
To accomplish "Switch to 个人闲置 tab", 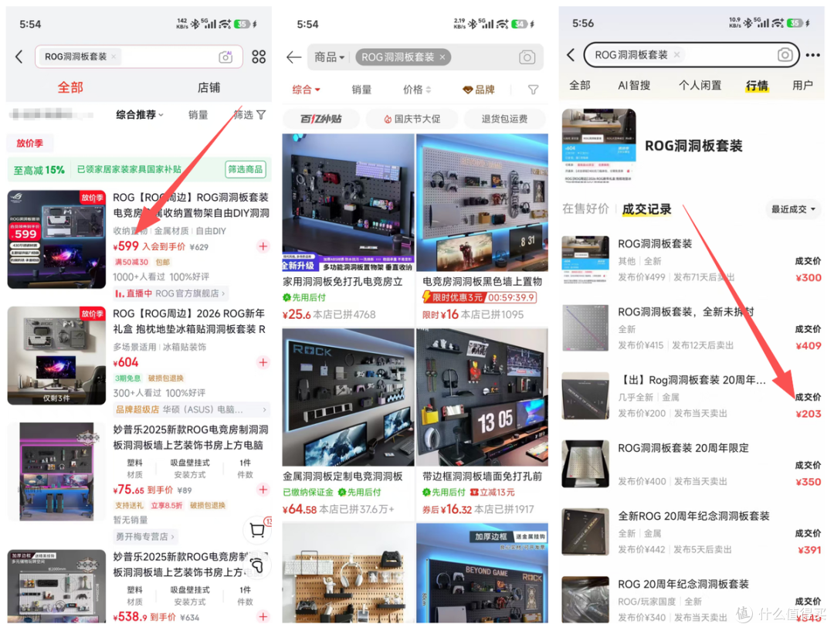I will (x=700, y=85).
